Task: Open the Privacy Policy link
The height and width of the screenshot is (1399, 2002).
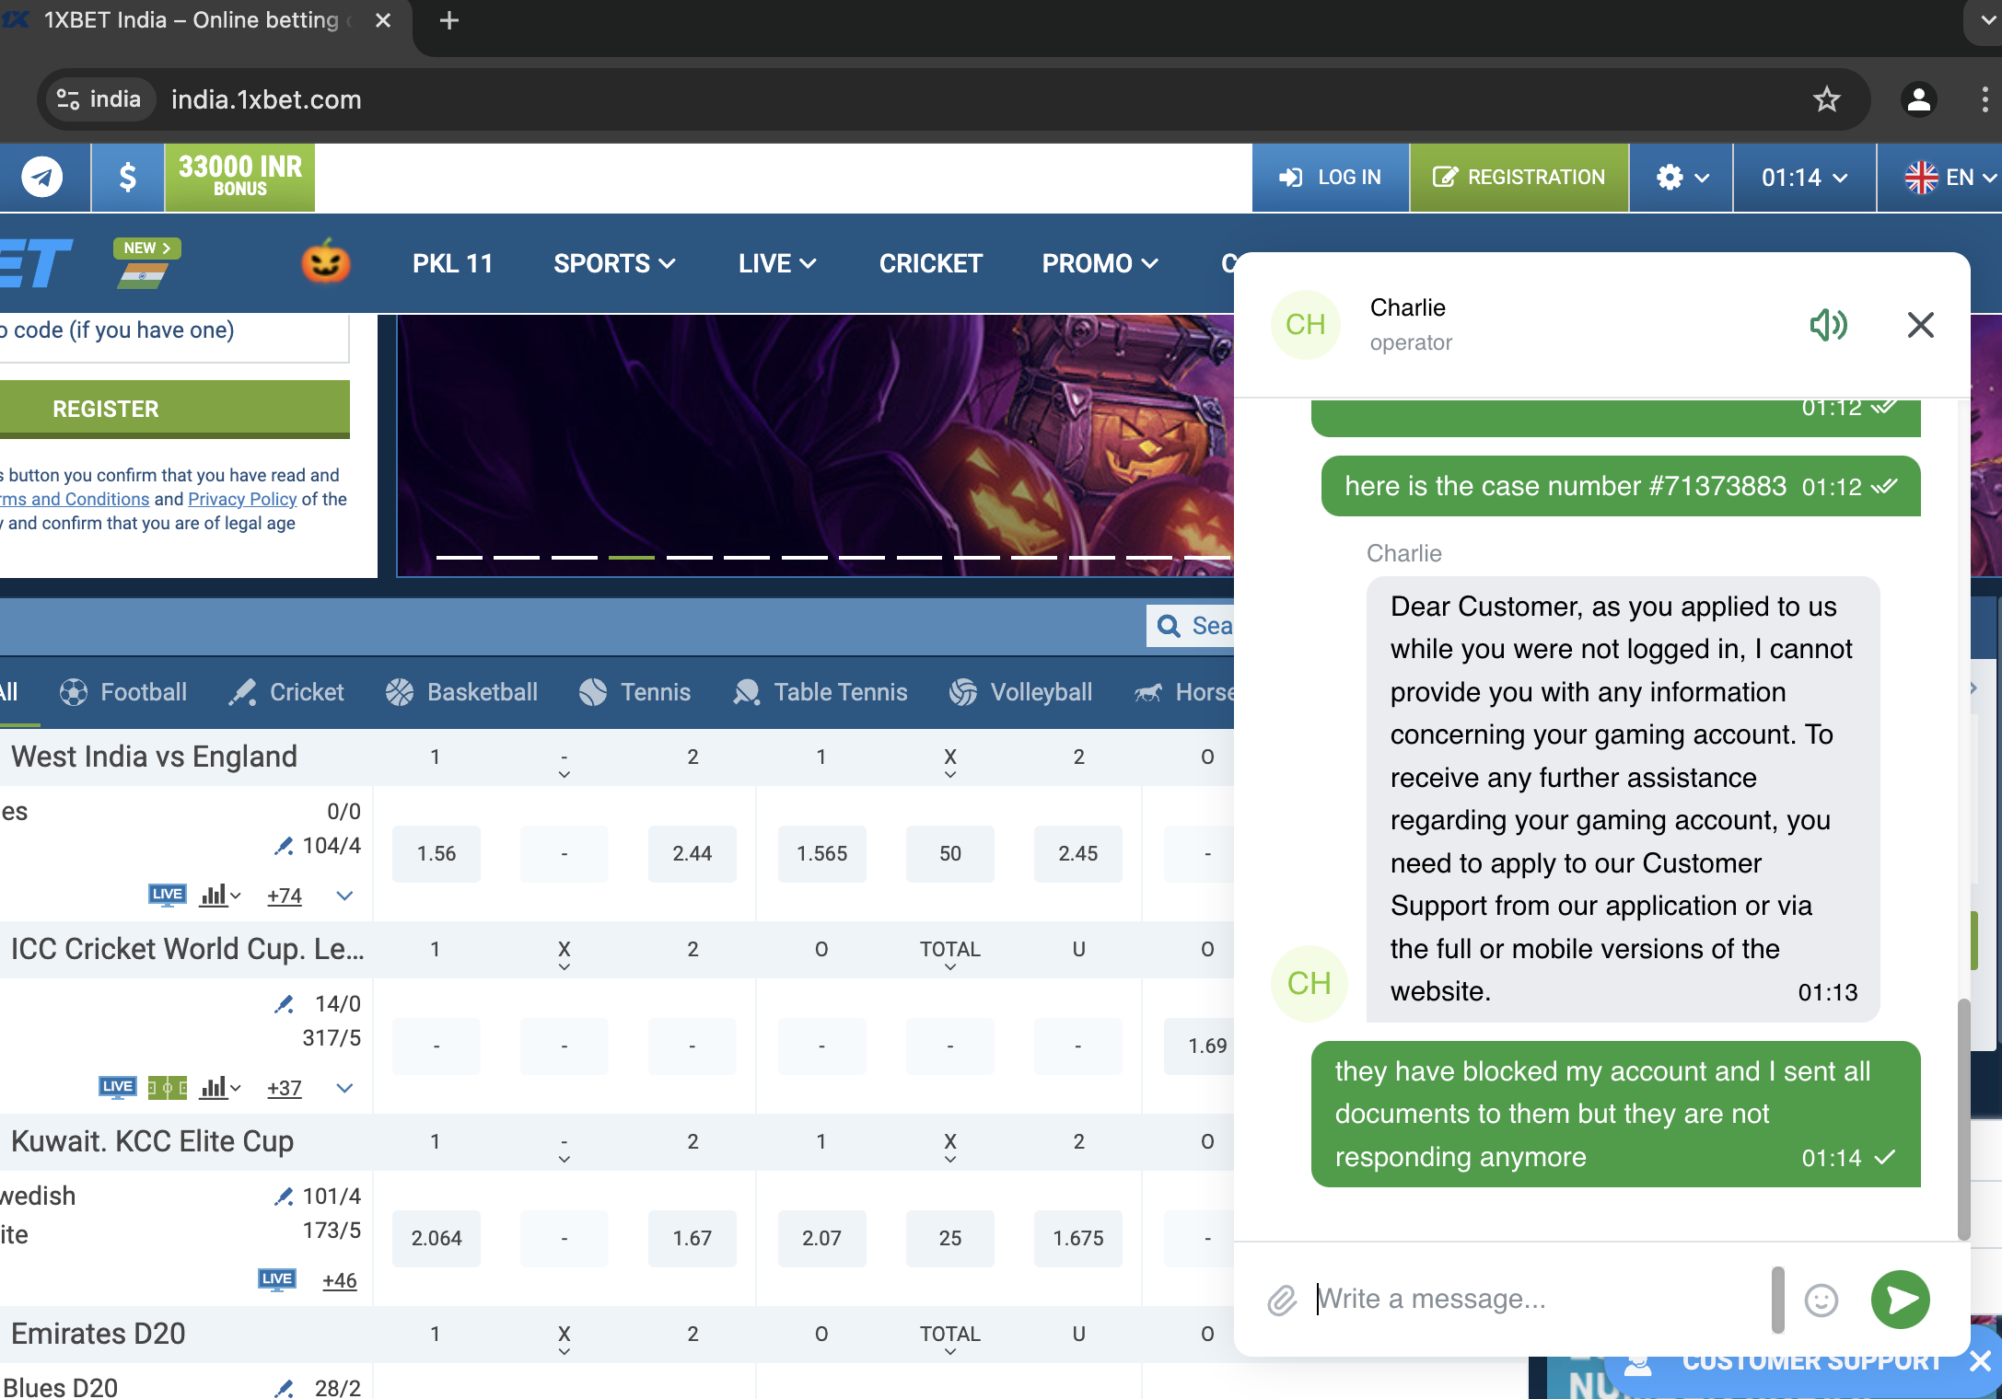Action: (x=242, y=499)
